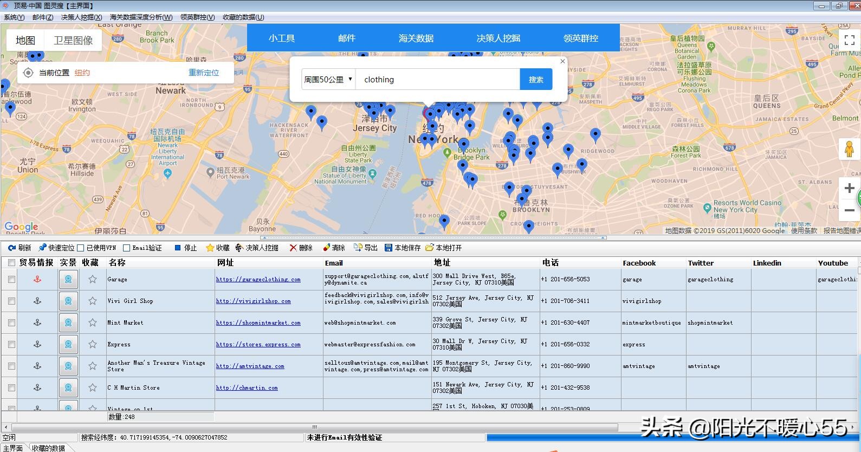Toggle the Email验证 checkbox
Viewport: 861px width, 452px height.
[x=126, y=248]
